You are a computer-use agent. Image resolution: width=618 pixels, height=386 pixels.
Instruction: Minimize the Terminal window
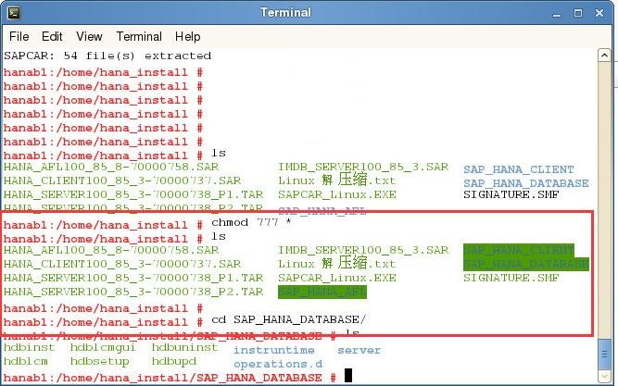[557, 14]
